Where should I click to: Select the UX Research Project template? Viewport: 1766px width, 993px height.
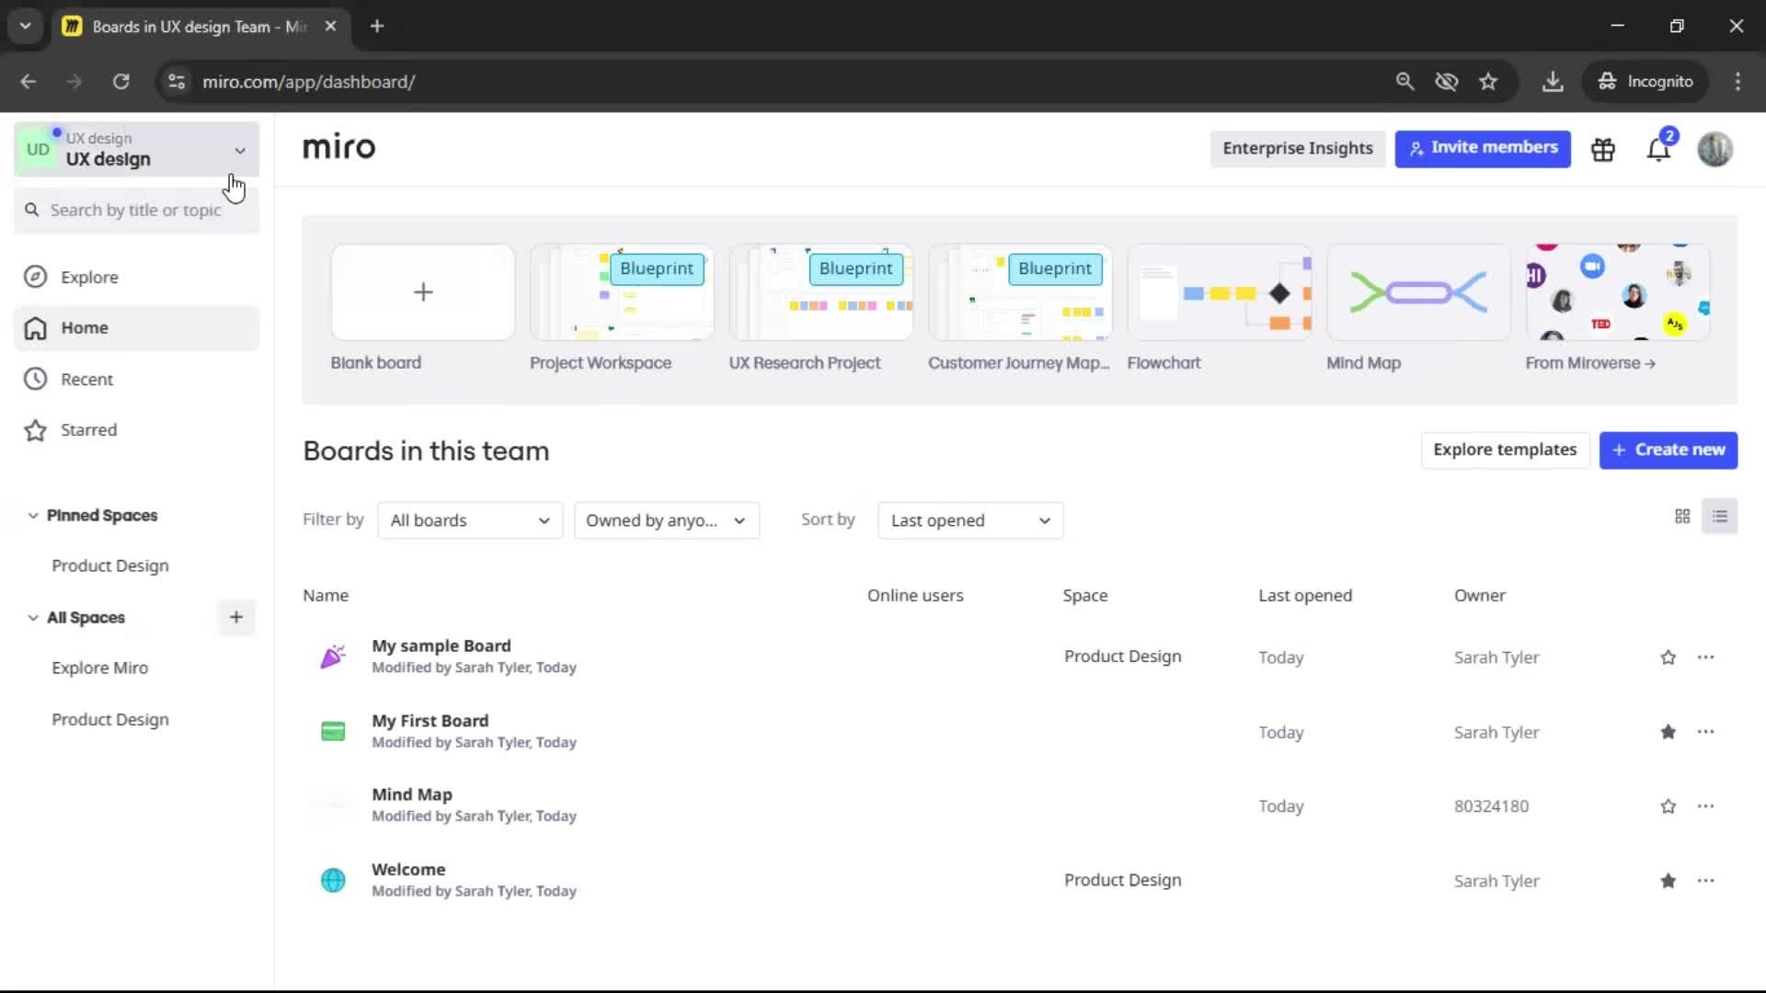pos(821,292)
